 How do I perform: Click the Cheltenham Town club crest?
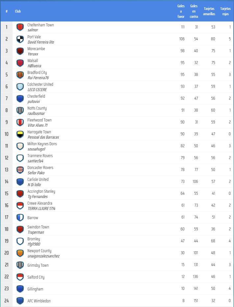click(x=20, y=27)
